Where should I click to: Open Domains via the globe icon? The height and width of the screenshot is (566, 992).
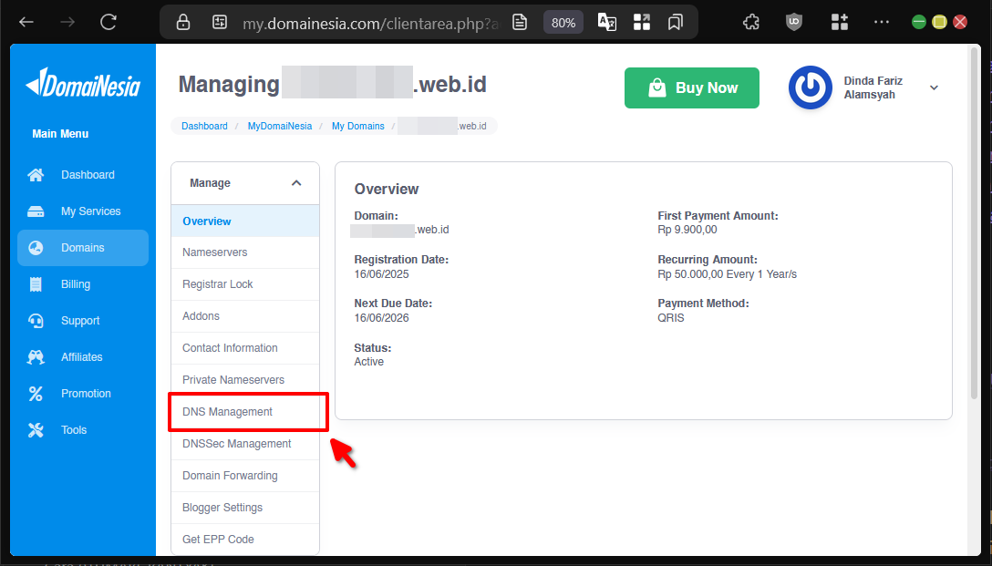pyautogui.click(x=35, y=247)
